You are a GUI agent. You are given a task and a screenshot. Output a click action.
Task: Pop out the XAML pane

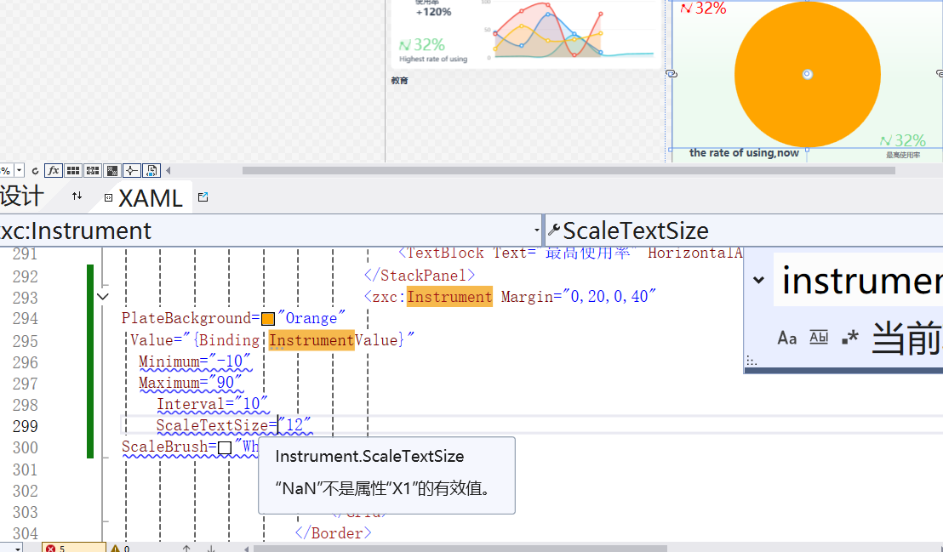[x=203, y=196]
